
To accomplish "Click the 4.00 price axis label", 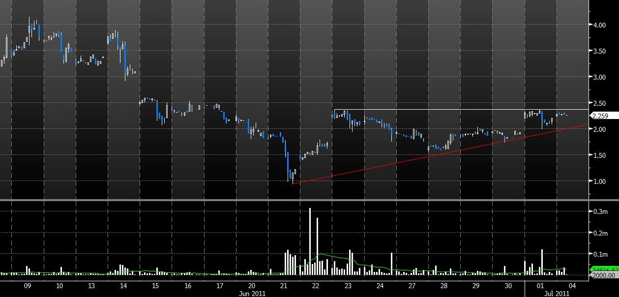I will tap(599, 25).
